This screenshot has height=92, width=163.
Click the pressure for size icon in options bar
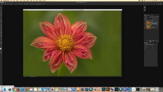click(44, 4)
